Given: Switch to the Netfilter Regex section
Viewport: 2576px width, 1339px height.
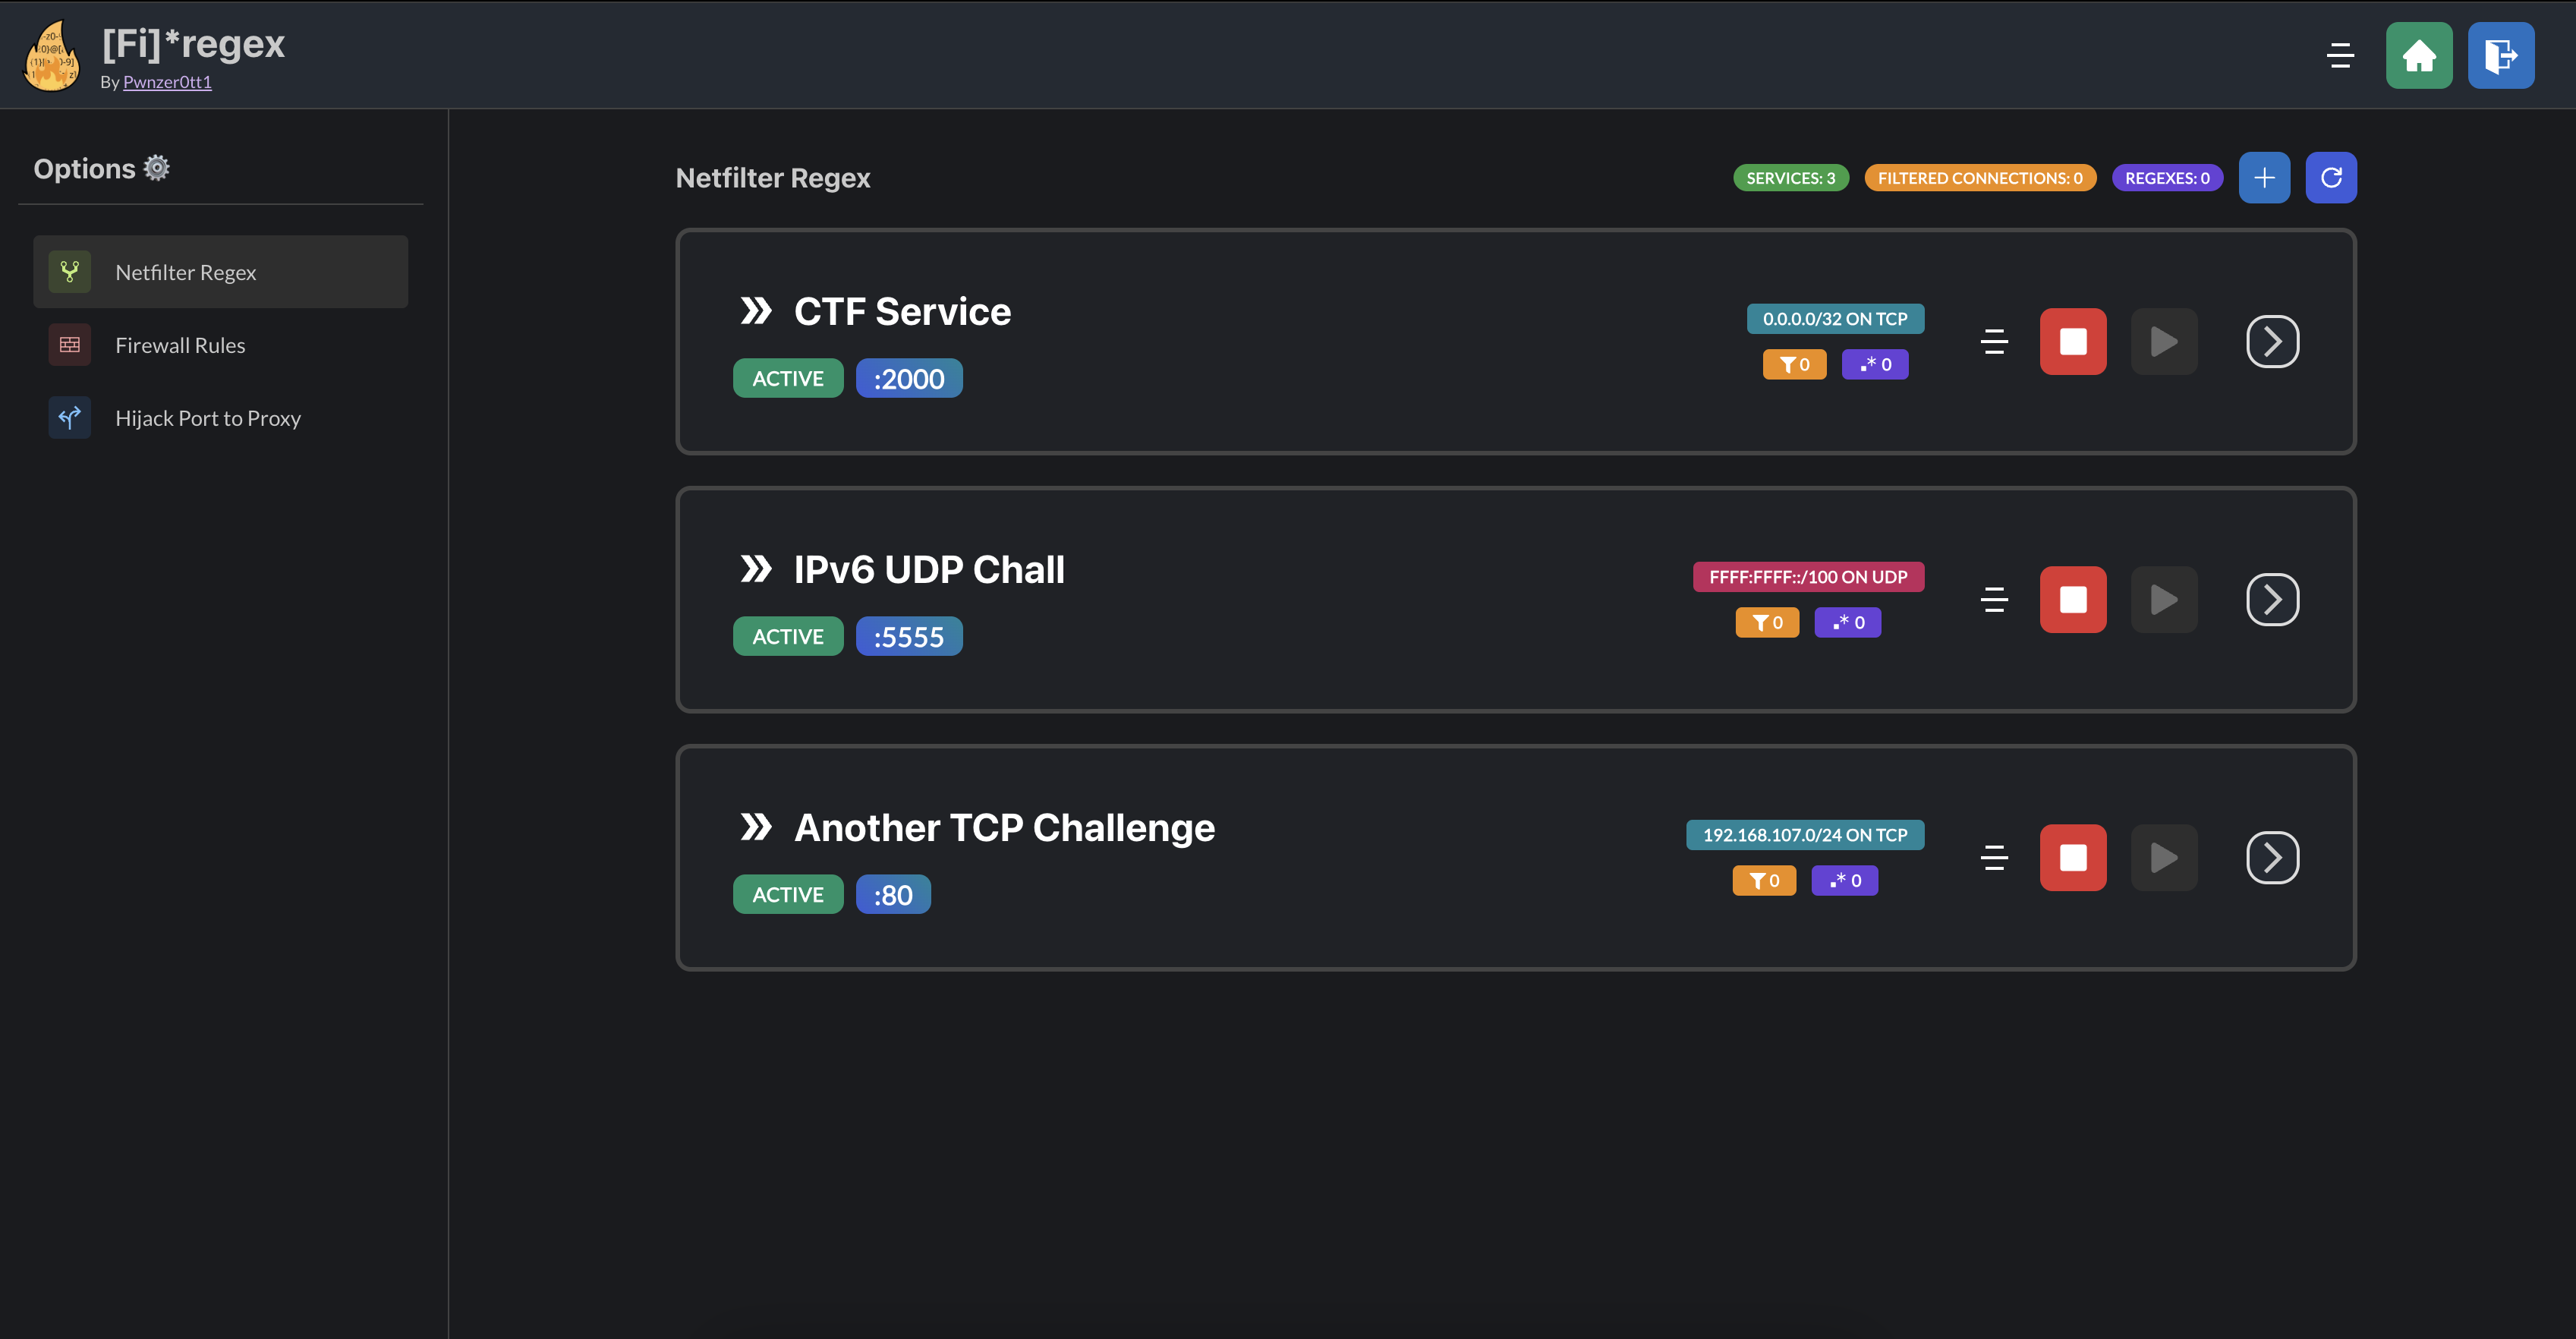Looking at the screenshot, I should (185, 271).
